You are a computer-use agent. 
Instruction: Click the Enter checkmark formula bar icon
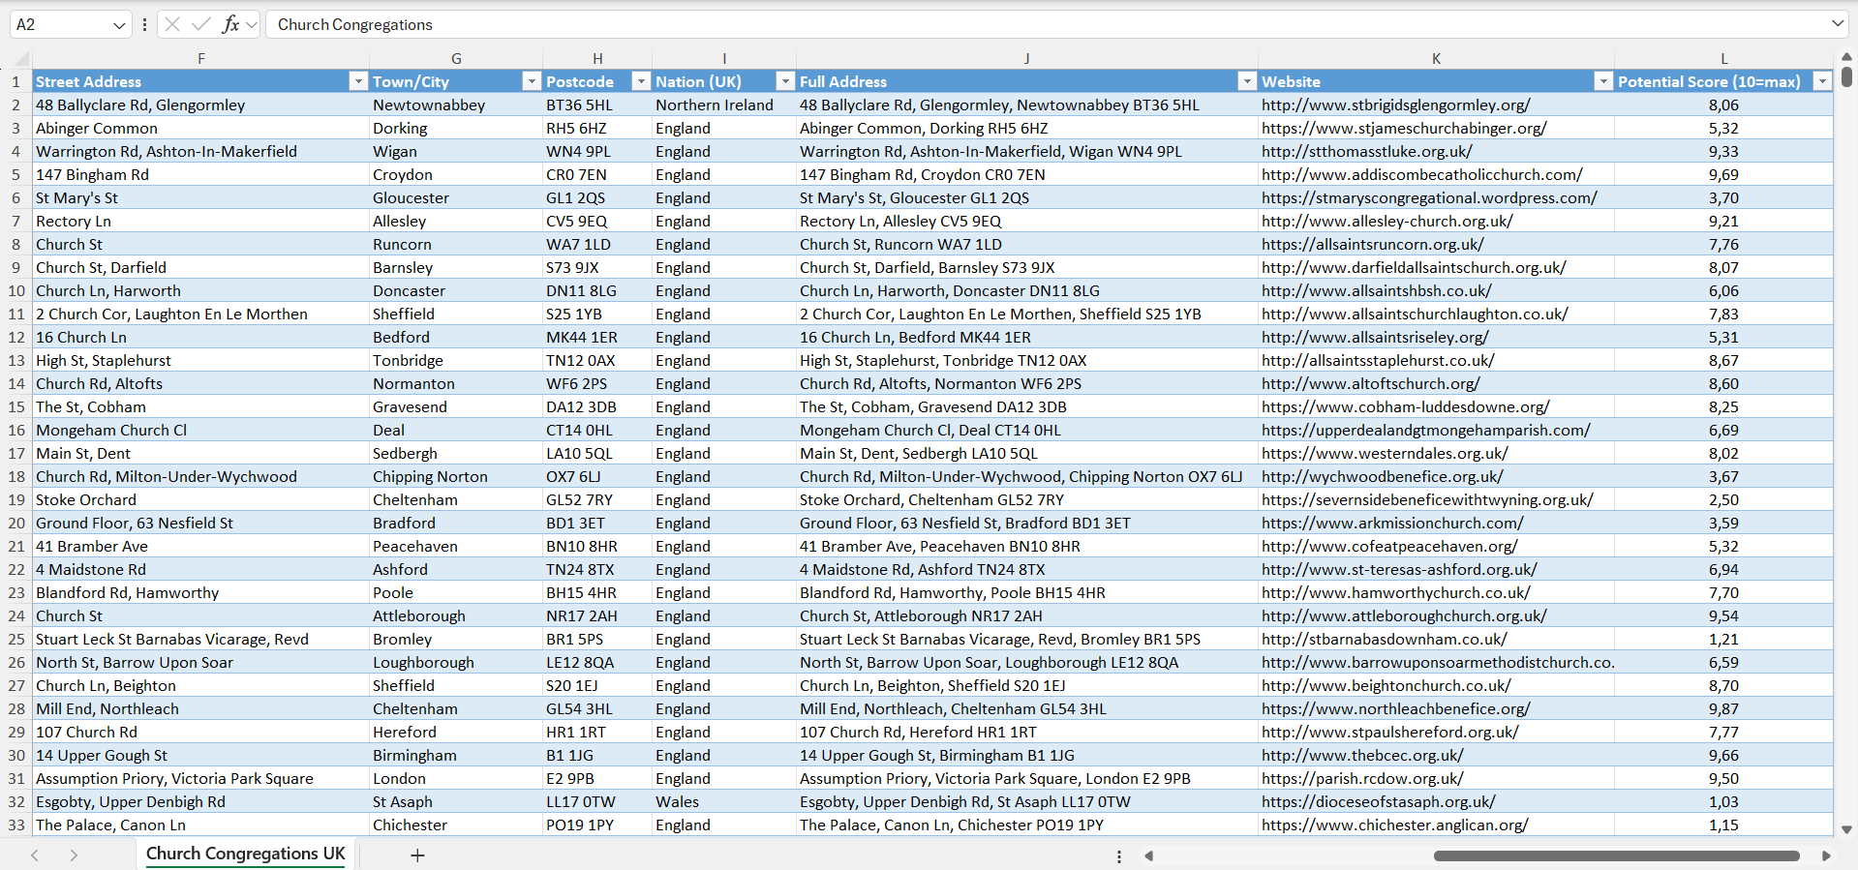pos(201,24)
